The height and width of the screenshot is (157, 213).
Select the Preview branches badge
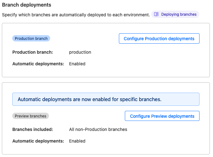[30, 116]
